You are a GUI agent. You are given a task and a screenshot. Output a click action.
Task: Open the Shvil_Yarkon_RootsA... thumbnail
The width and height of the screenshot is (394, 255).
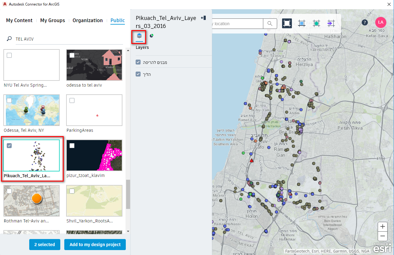(x=94, y=201)
